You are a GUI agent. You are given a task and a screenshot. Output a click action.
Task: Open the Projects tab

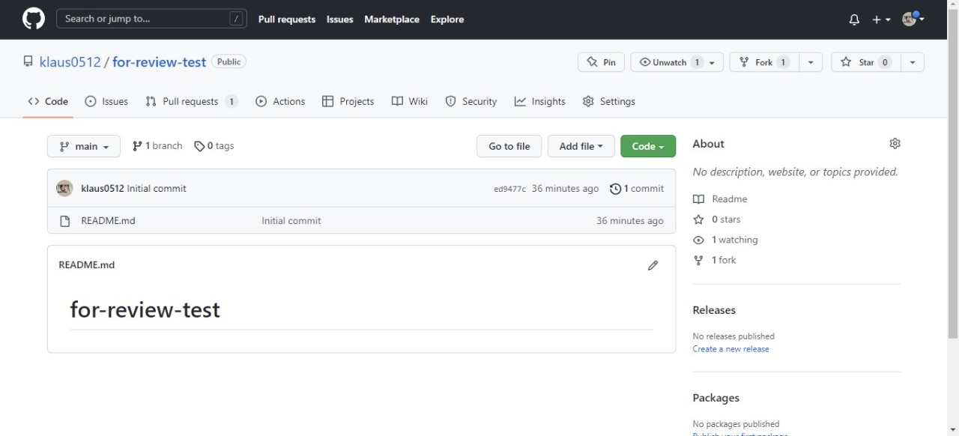pyautogui.click(x=348, y=101)
